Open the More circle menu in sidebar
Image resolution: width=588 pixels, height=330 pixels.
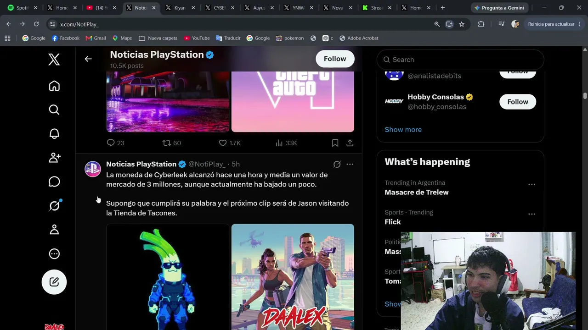click(54, 253)
